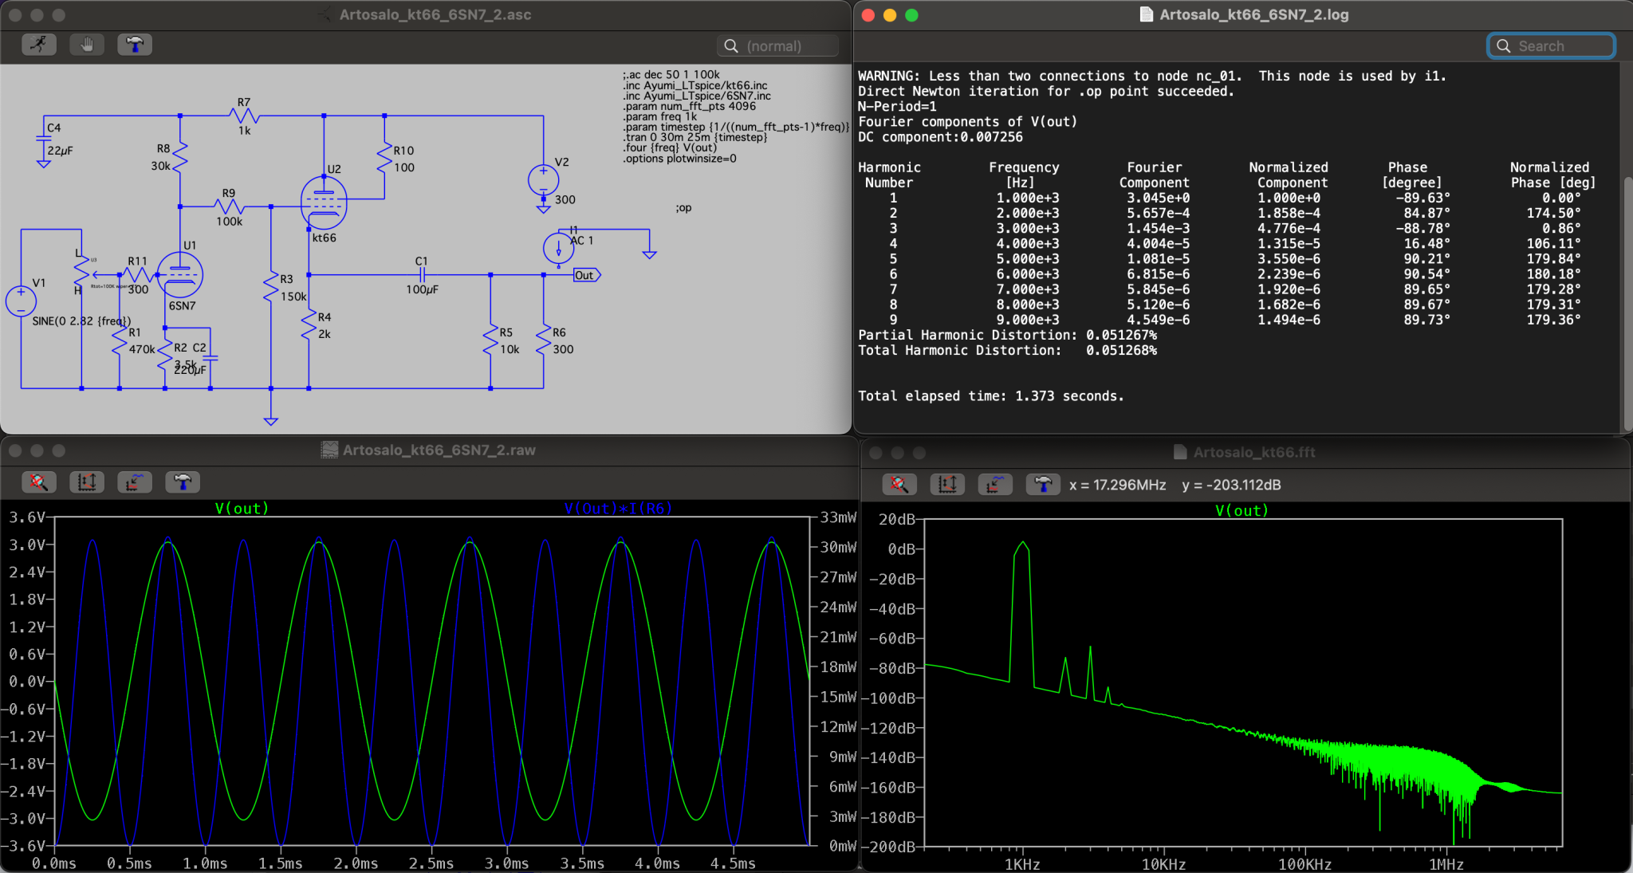The height and width of the screenshot is (873, 1633).
Task: Select resistor R9 100k symbol
Action: [x=229, y=207]
